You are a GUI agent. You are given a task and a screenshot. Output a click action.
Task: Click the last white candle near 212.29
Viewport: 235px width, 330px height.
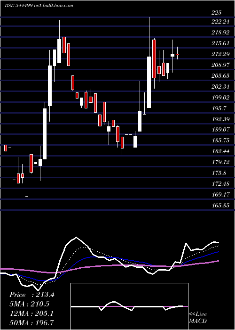(x=172, y=55)
